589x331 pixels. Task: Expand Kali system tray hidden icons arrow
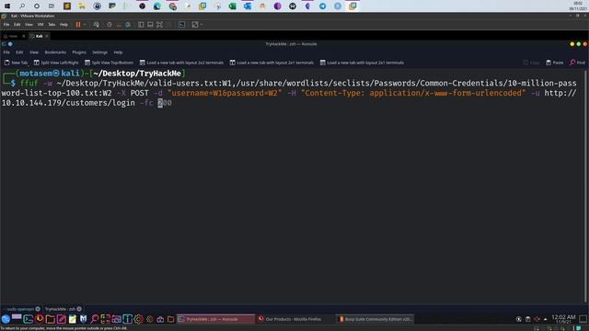tap(546, 319)
